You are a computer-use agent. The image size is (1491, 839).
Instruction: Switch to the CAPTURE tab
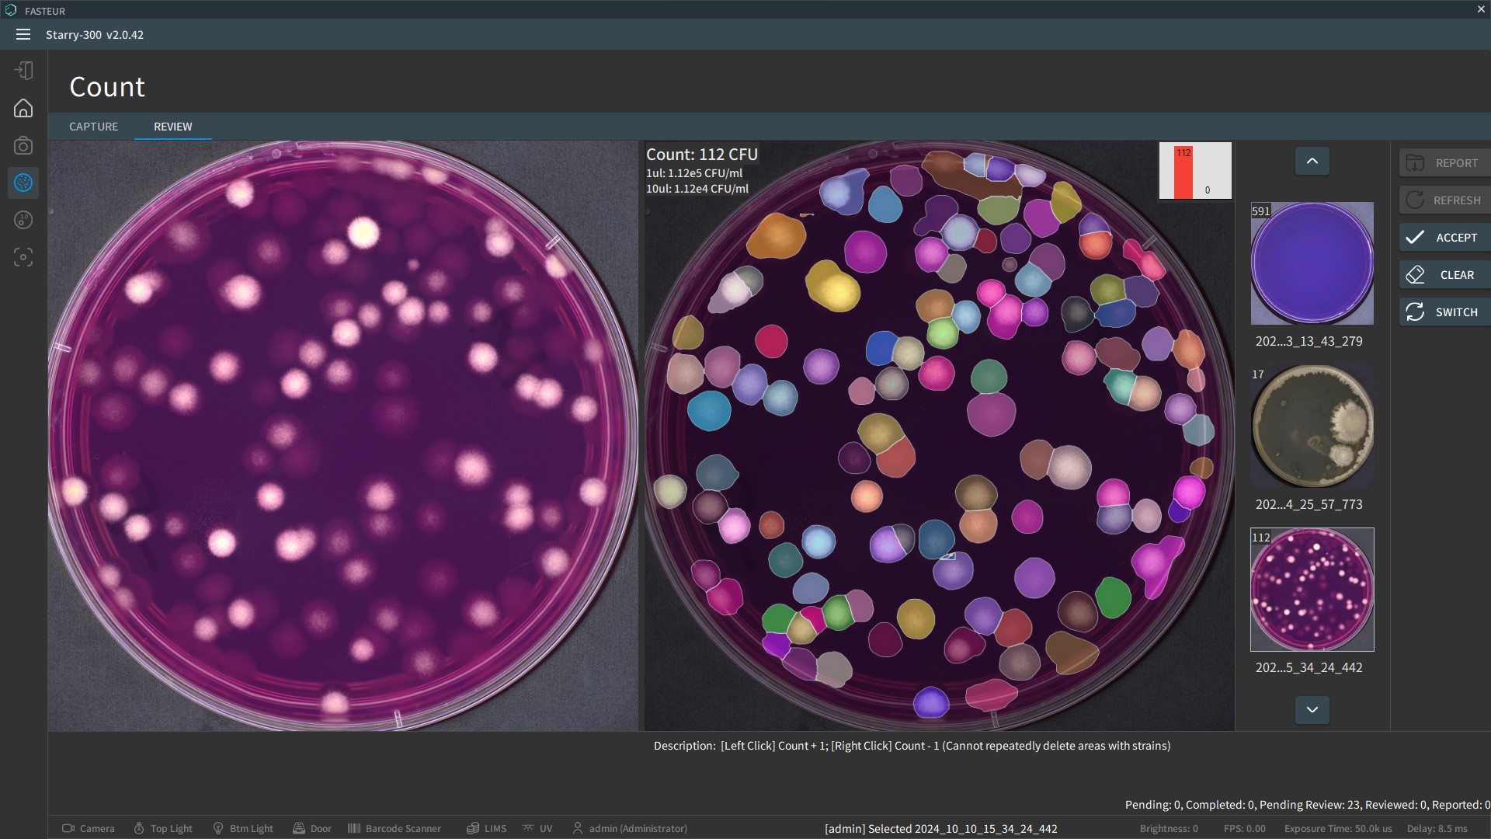93,127
